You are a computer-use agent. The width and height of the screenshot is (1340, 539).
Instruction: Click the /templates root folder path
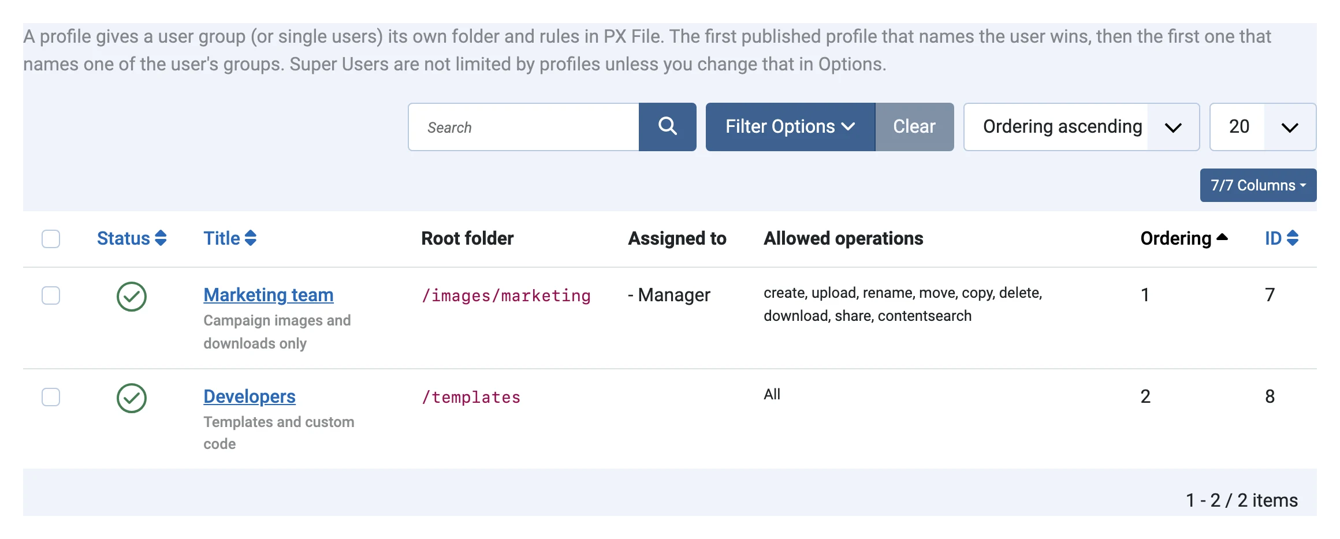471,397
